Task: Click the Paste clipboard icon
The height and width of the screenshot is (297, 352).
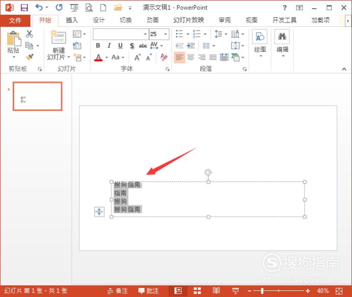Action: 14,39
